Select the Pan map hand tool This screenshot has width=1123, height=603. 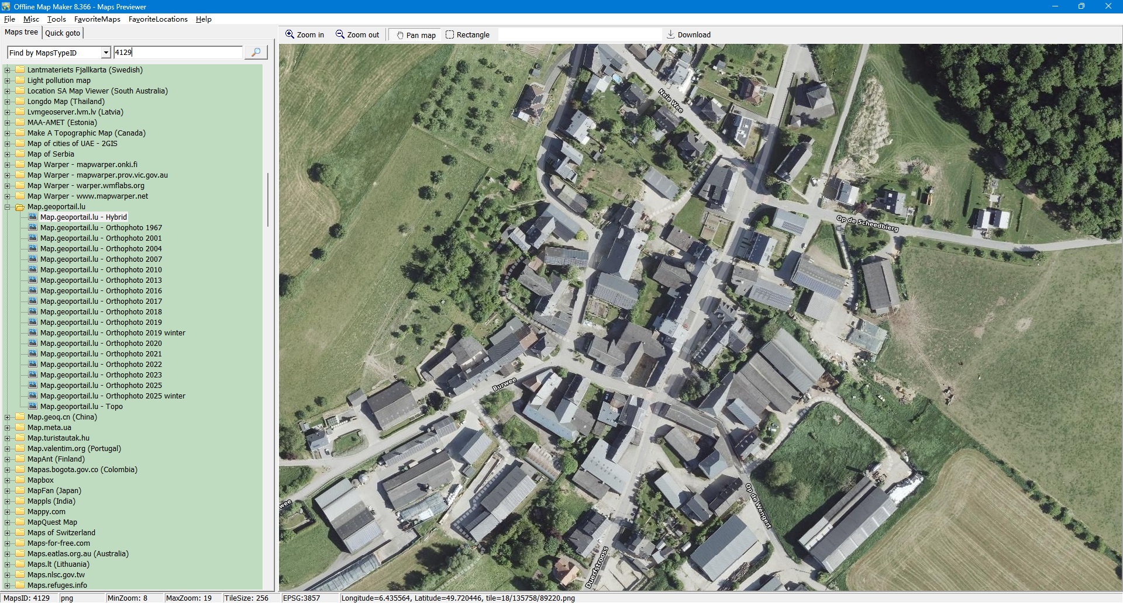coord(400,35)
